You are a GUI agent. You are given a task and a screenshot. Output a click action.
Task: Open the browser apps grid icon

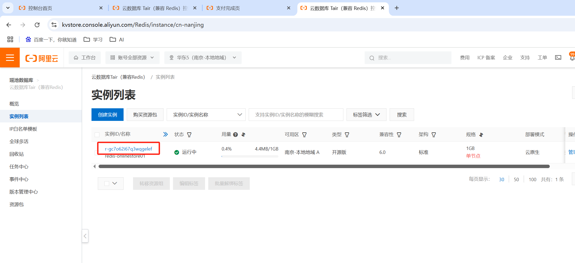coord(10,40)
